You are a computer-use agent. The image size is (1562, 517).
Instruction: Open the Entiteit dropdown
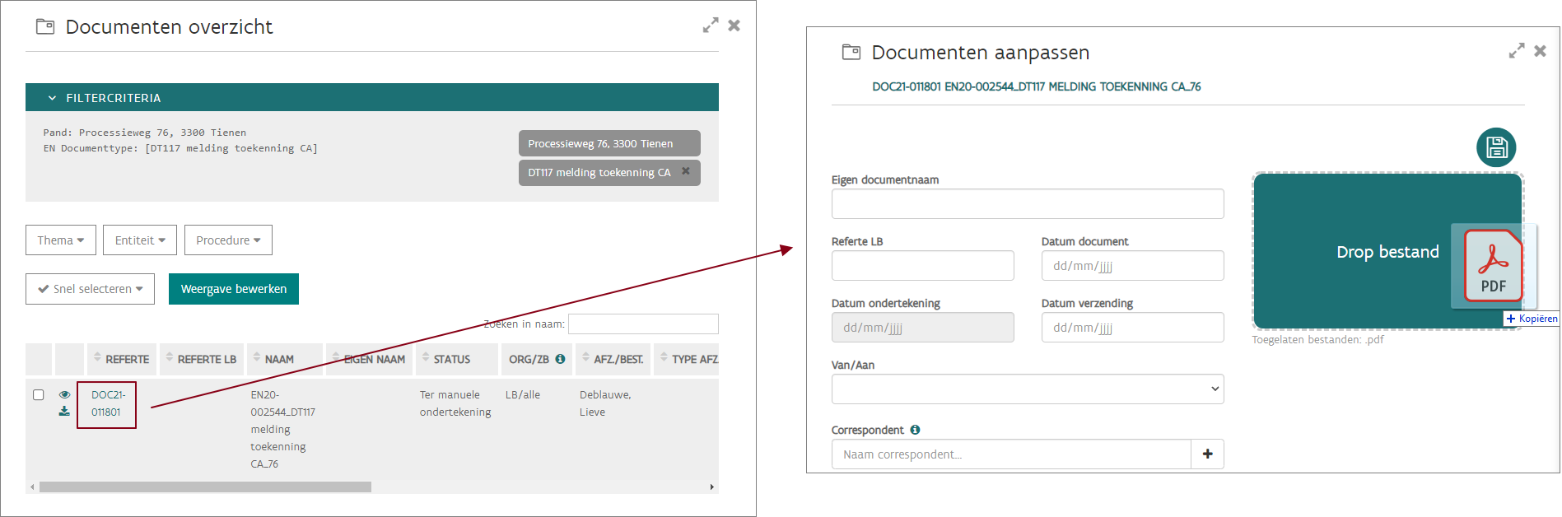click(140, 240)
